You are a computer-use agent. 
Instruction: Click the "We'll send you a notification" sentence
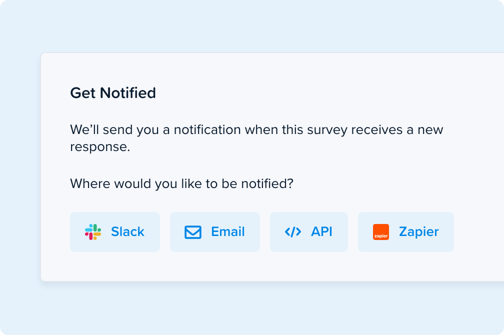(256, 138)
